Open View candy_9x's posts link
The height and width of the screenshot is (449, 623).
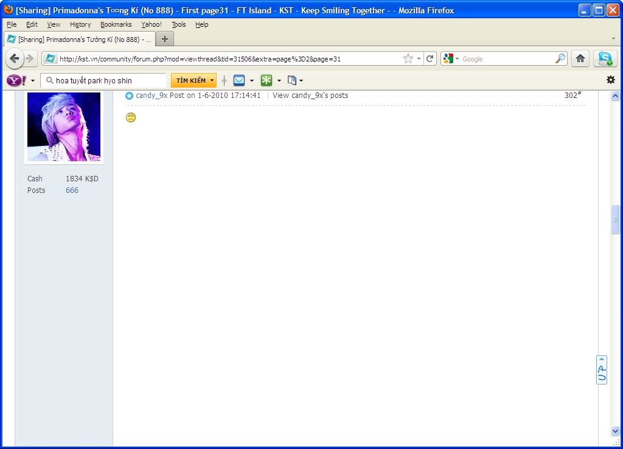[310, 96]
